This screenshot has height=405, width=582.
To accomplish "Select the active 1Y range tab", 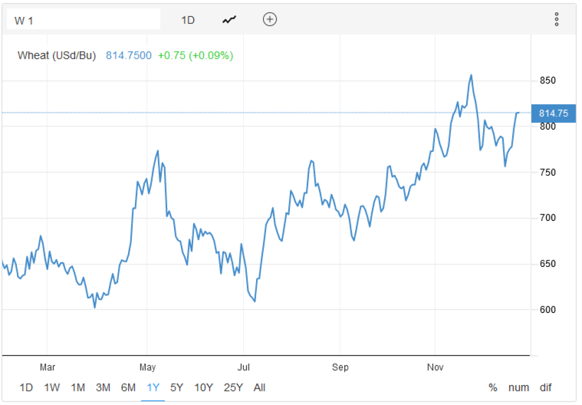I will coord(153,388).
